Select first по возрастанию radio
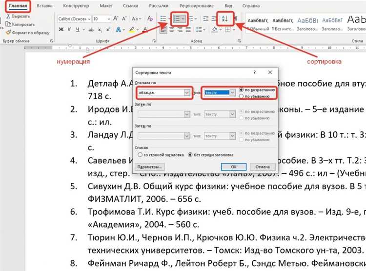Viewport: 366px width, 271px height. coord(241,90)
